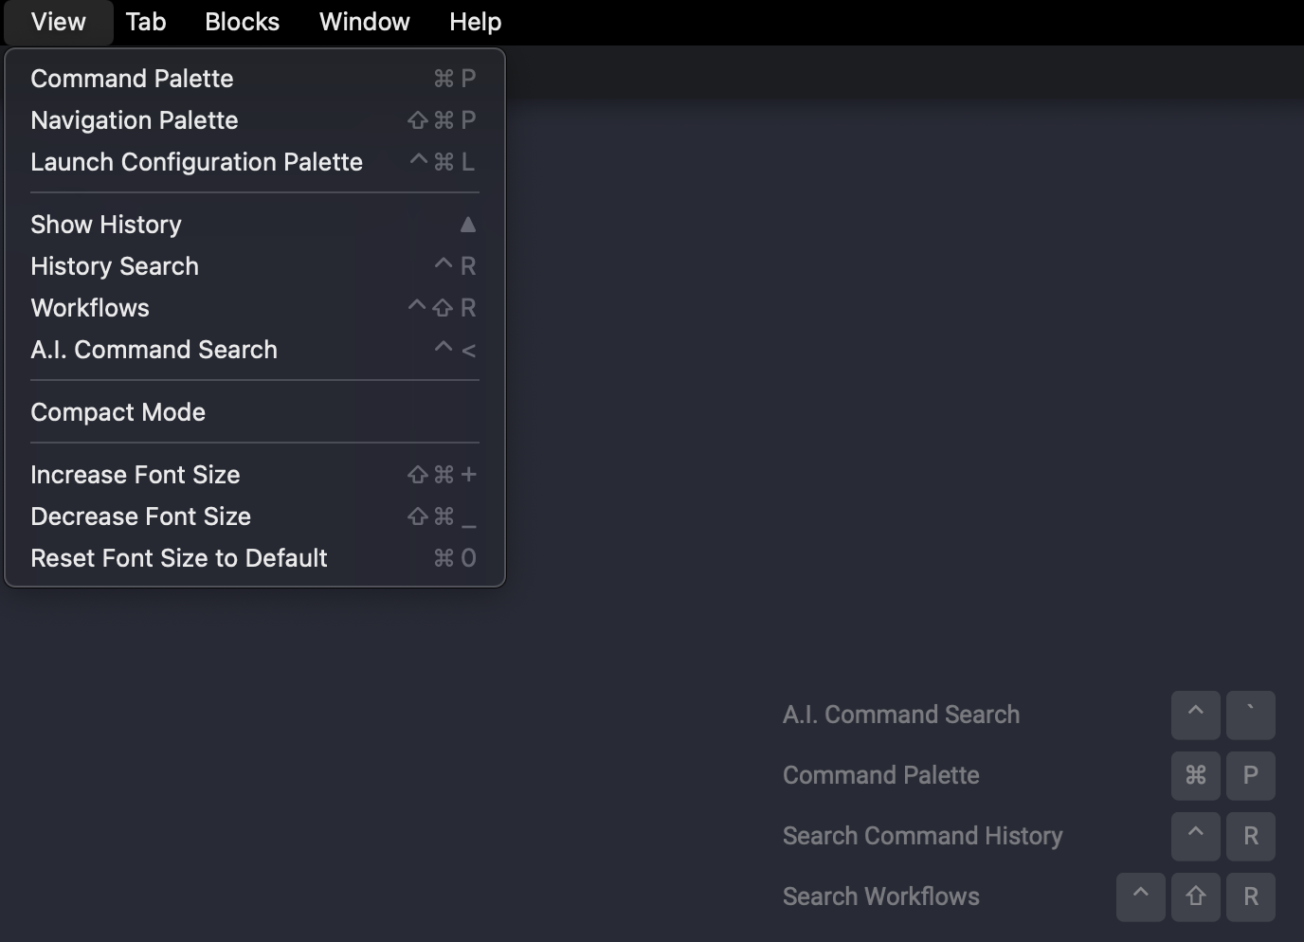Click the R key badge beside Search Command History
Screen dimensions: 1304x942
[x=1250, y=836]
